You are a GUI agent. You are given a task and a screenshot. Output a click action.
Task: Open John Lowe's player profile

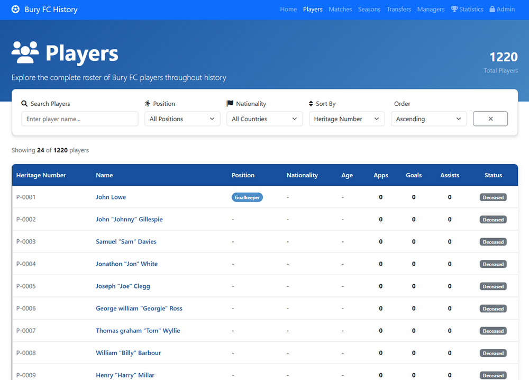[x=111, y=197]
